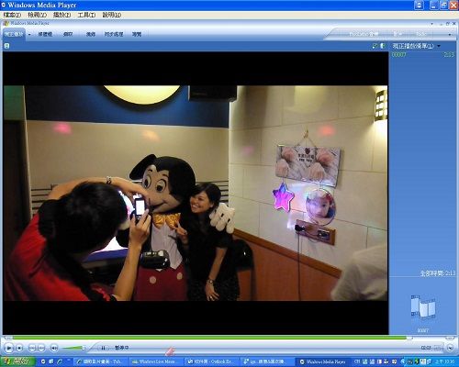Open the 現正播放清單(L) dropdown

coord(417,46)
